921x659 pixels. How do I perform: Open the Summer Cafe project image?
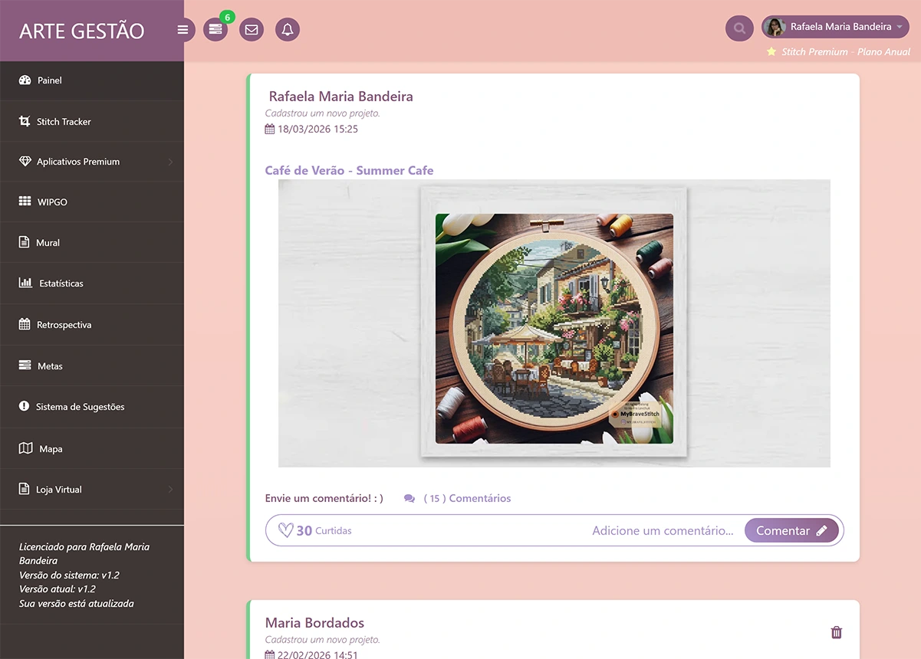[x=554, y=323]
